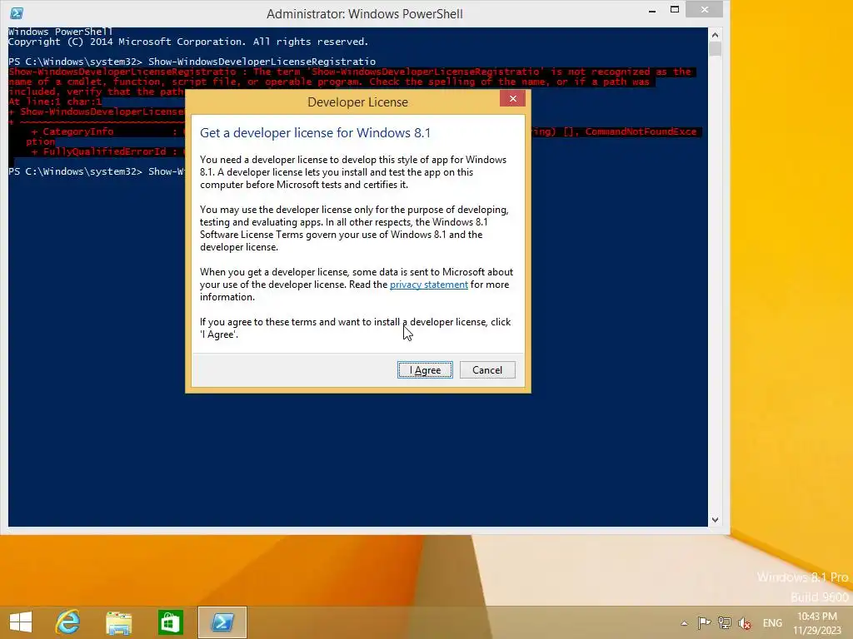
Task: Open the network tray icon
Action: 724,622
